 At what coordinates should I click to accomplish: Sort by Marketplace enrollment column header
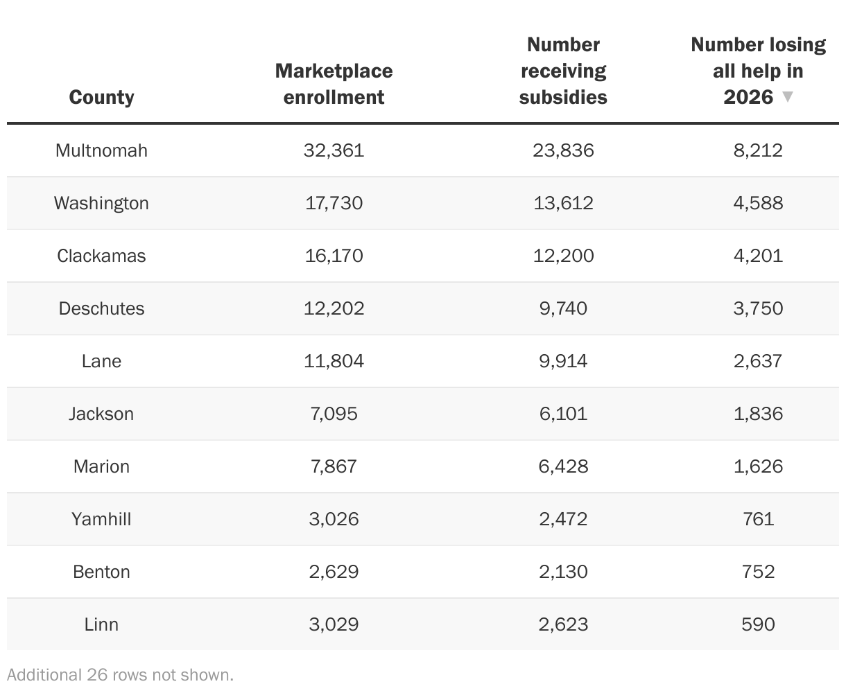pyautogui.click(x=334, y=84)
